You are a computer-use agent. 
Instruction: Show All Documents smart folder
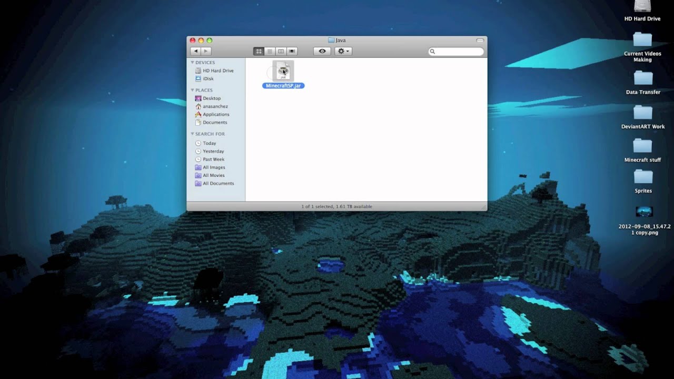click(214, 183)
